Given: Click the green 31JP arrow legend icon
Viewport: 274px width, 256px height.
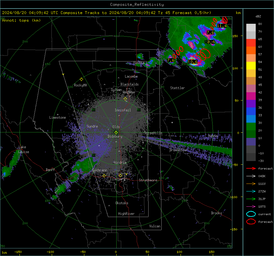Looking at the screenshot, I should coord(251,199).
